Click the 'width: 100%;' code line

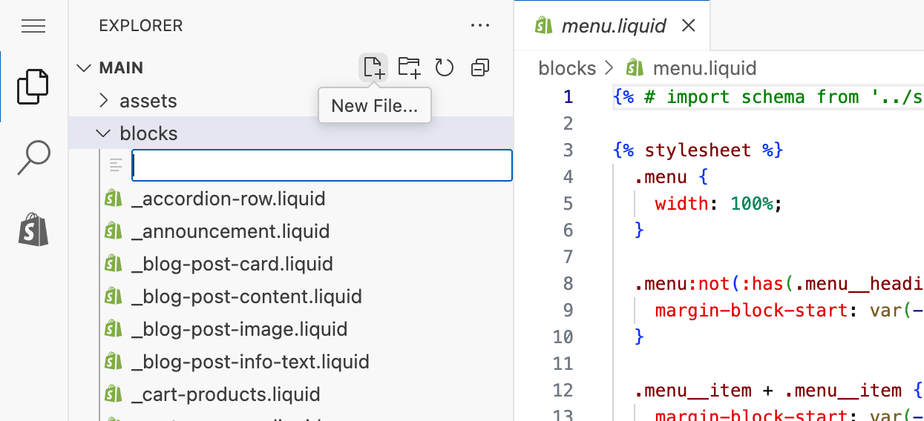point(718,203)
